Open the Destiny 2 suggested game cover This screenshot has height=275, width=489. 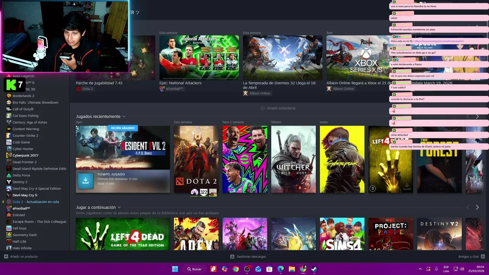click(x=439, y=234)
